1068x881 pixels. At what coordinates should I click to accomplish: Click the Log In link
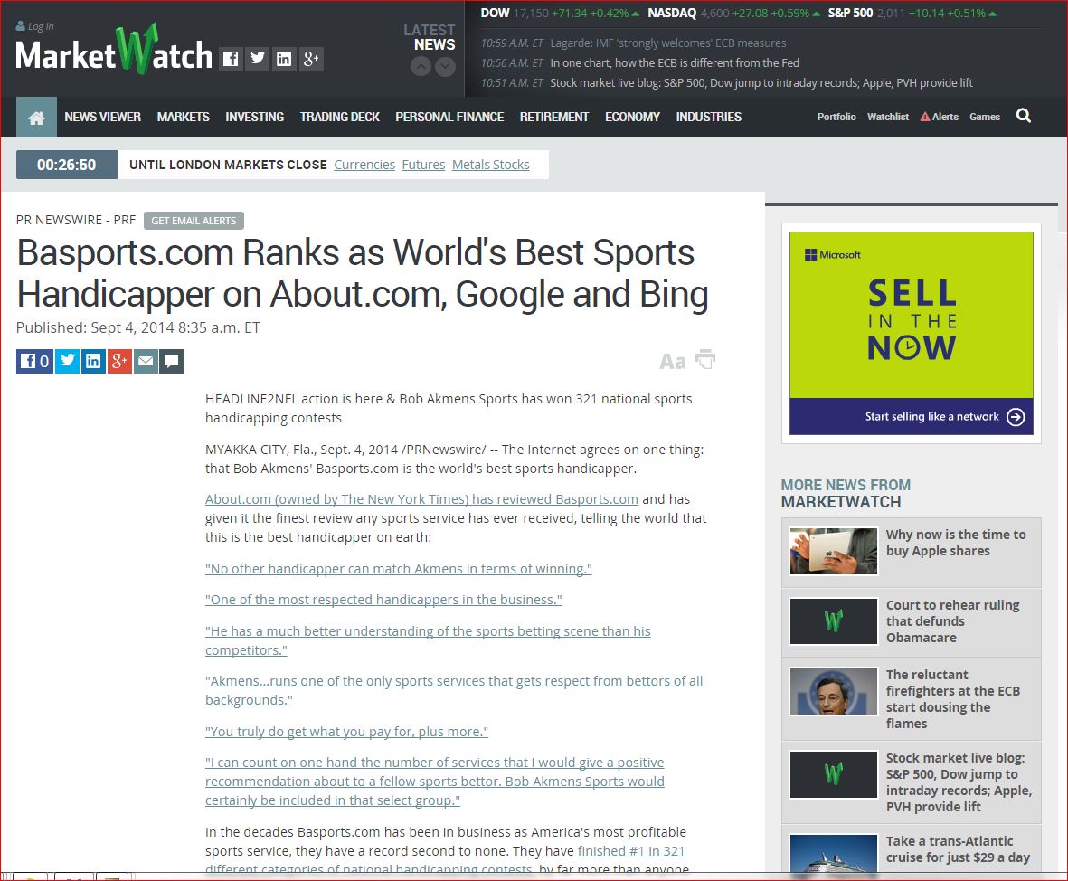click(x=34, y=26)
